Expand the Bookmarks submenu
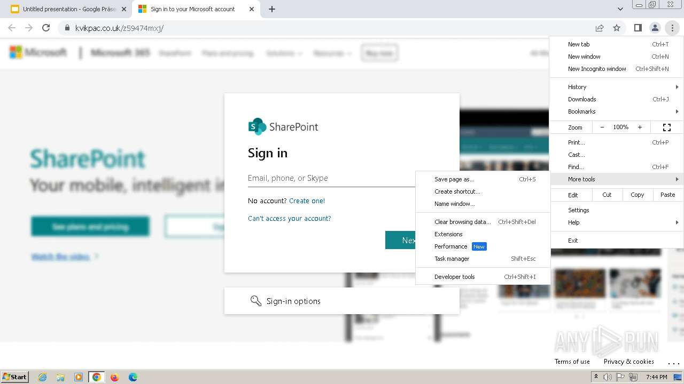Viewport: 684px width, 384px height. (617, 111)
